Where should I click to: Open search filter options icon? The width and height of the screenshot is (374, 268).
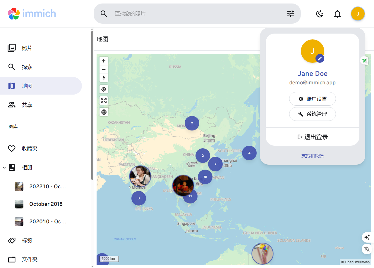point(291,14)
